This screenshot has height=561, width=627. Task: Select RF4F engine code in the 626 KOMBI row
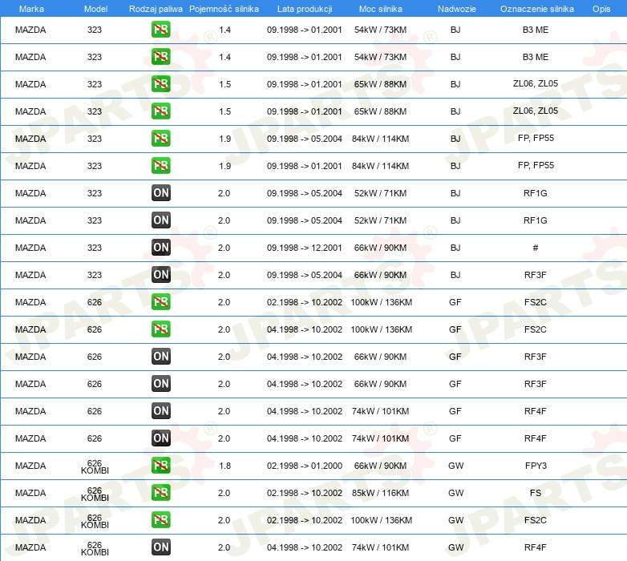click(x=536, y=547)
